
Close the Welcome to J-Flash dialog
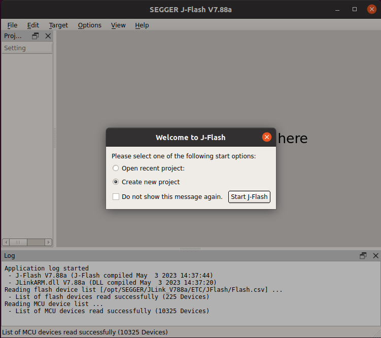[x=266, y=137]
